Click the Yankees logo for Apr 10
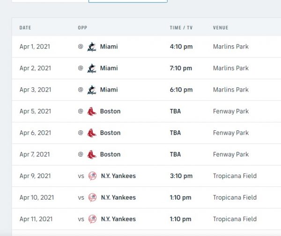The image size is (281, 236). click(93, 198)
